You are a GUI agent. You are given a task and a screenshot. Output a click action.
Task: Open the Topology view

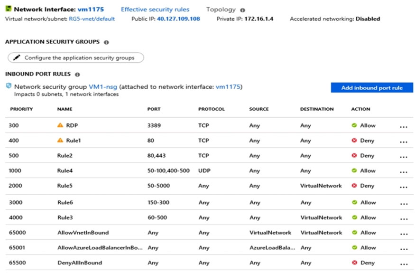[x=221, y=9]
